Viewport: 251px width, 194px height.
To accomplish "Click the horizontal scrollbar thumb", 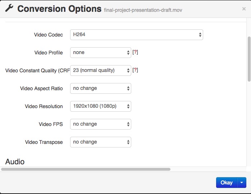I will [86, 169].
